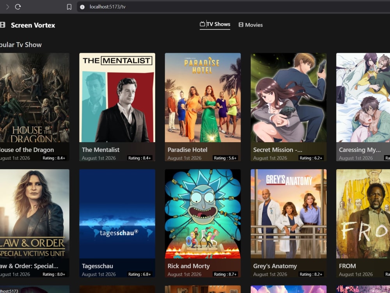Click the 'Rating : 8.2+' badge

[x=311, y=274]
